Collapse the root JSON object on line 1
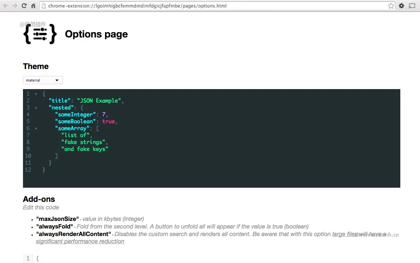 (x=36, y=94)
